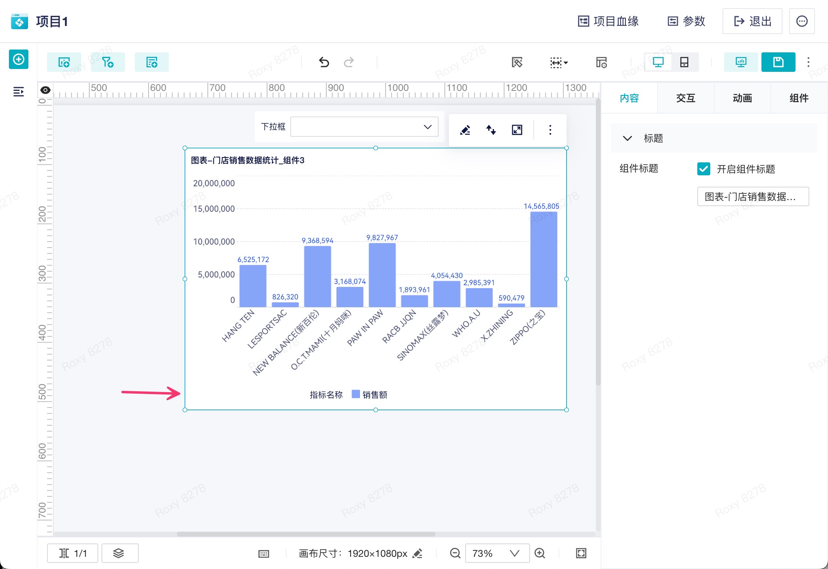The image size is (828, 569).
Task: Open the outline list icon in left sidebar
Action: pyautogui.click(x=19, y=92)
